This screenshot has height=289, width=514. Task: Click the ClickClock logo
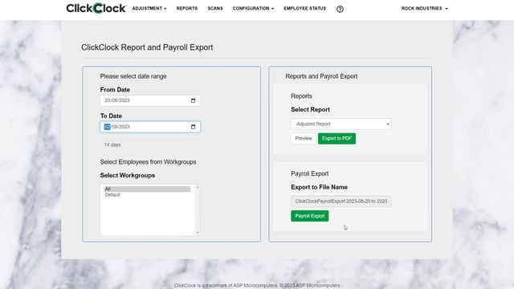coord(96,8)
